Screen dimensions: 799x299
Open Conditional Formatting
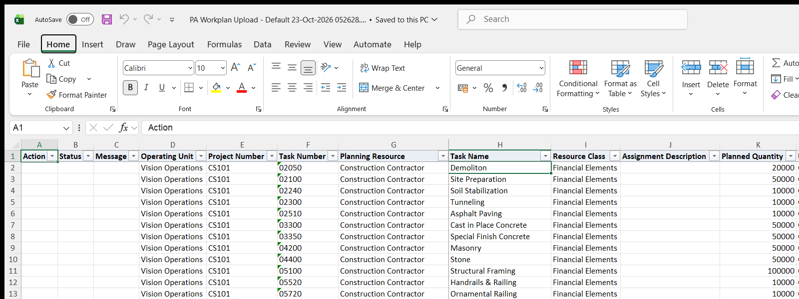click(578, 78)
